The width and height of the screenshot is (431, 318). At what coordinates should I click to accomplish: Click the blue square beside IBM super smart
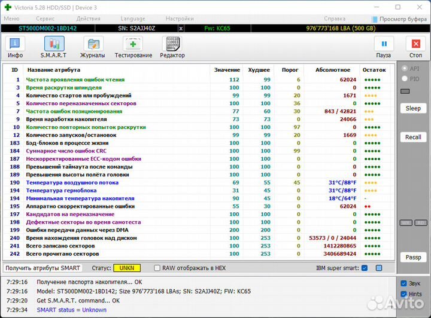click(378, 268)
